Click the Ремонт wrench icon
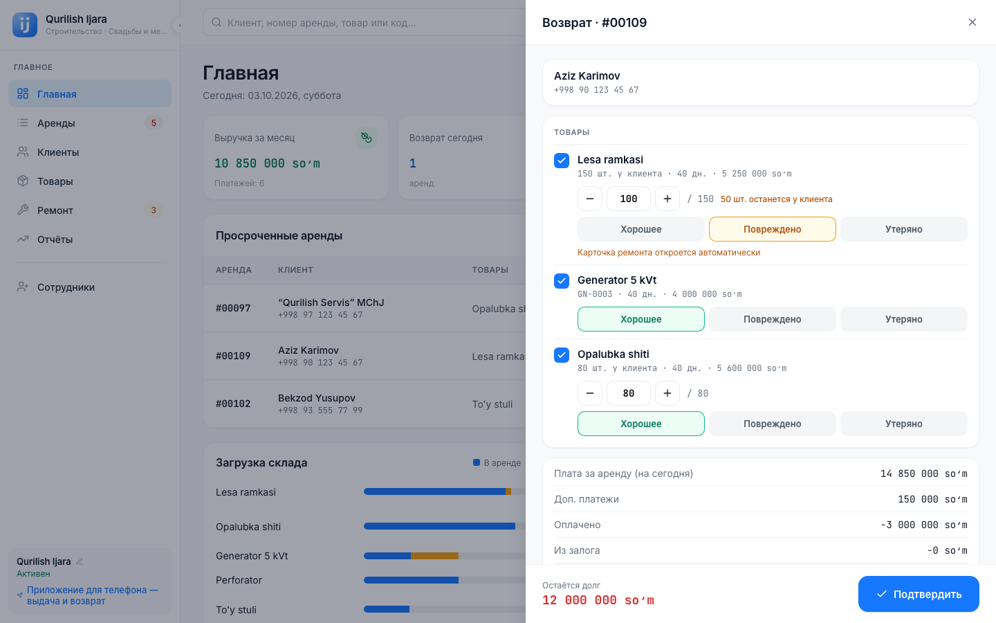 click(x=23, y=210)
